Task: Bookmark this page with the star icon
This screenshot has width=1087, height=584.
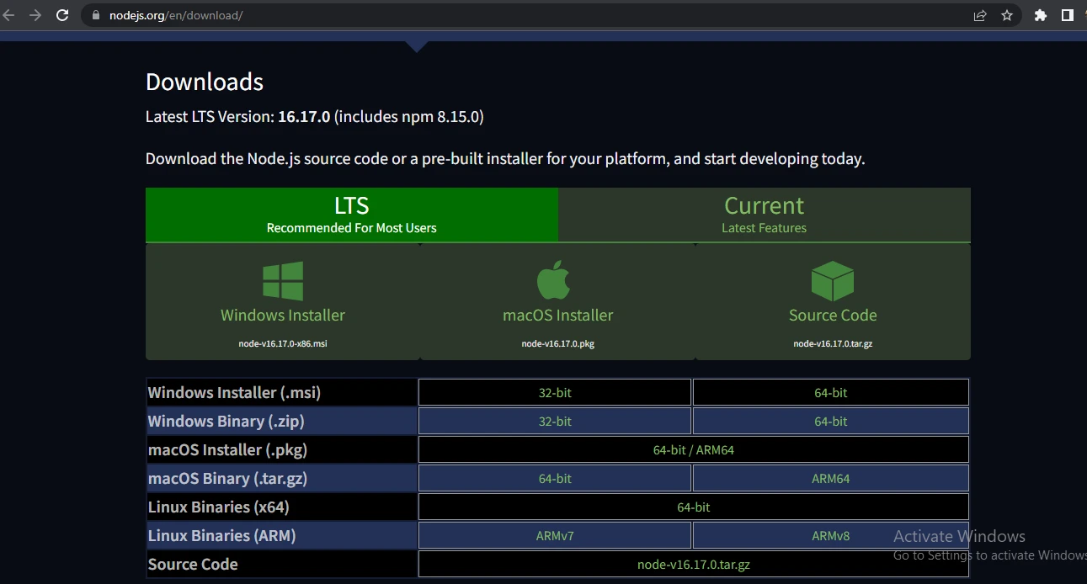Action: tap(1007, 15)
